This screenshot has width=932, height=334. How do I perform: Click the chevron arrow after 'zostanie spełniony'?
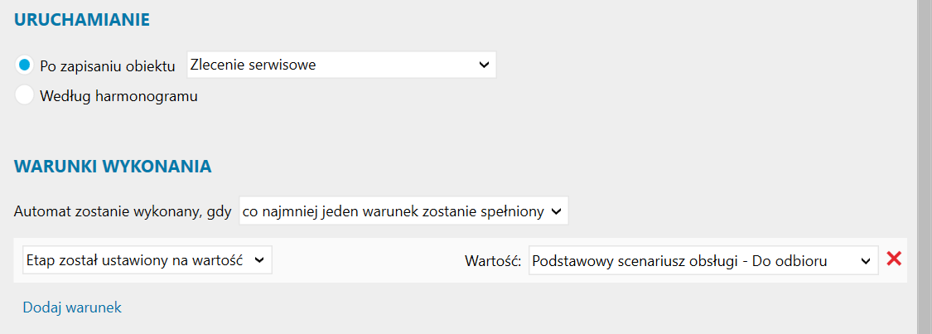coord(557,211)
